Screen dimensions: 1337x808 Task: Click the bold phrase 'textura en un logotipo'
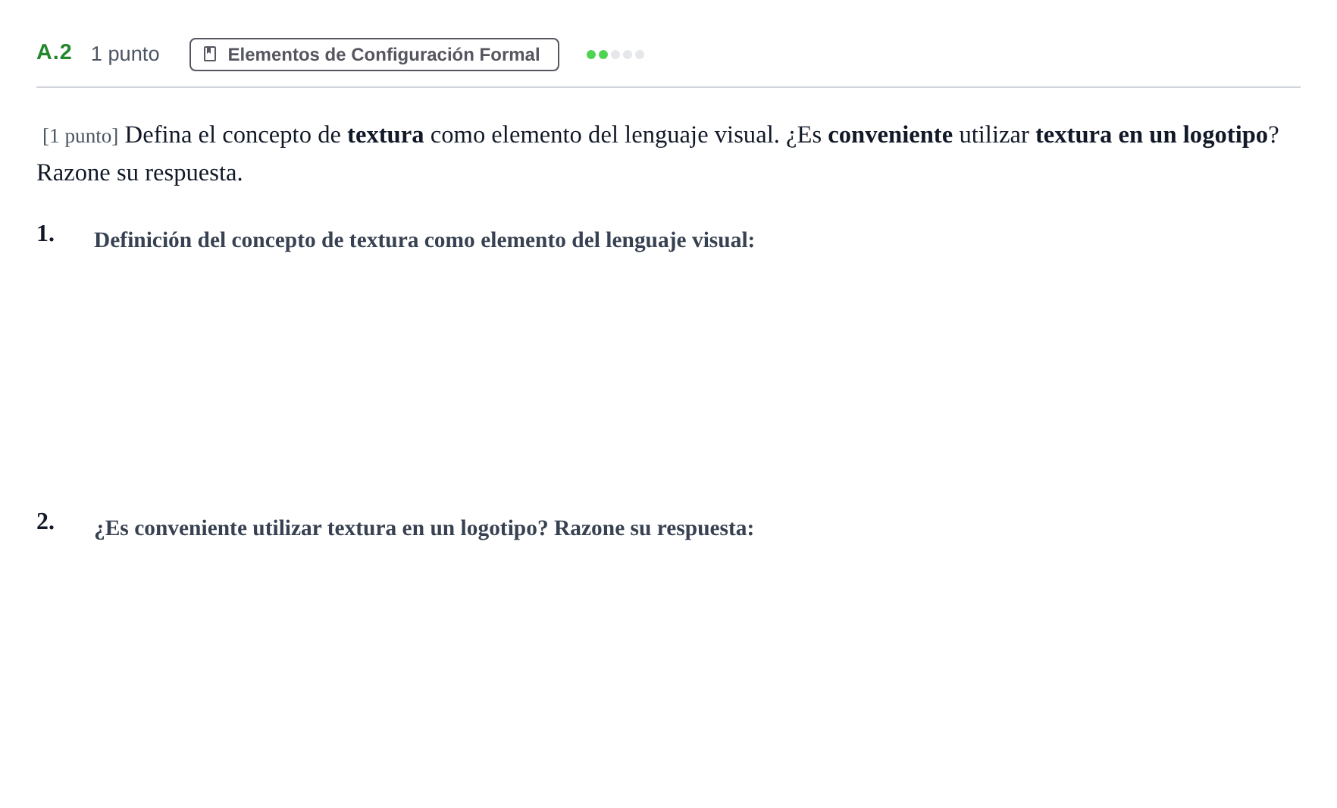[x=1151, y=135]
